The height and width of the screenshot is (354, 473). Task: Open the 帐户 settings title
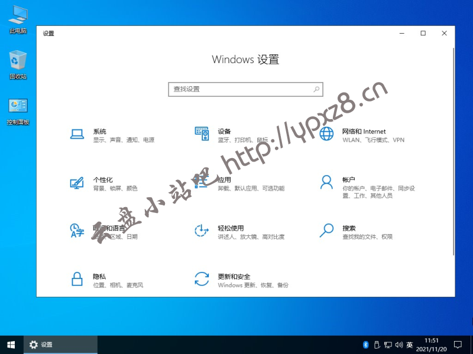[x=349, y=180]
